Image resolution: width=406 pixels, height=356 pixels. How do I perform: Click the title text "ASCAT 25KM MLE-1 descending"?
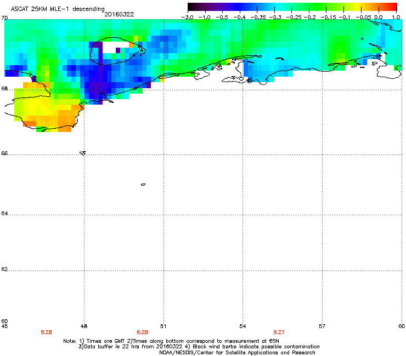(58, 9)
